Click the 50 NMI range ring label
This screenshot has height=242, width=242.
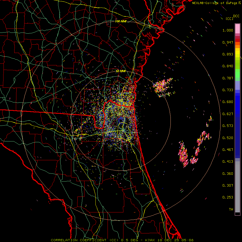coord(121,71)
